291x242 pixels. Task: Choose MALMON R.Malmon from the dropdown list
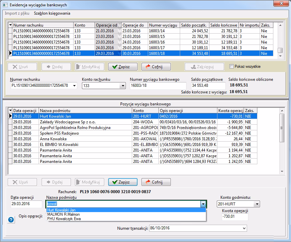tap(64, 214)
